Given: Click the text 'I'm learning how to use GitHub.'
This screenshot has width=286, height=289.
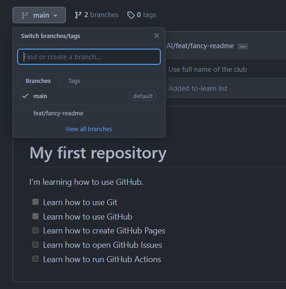Looking at the screenshot, I should [86, 182].
